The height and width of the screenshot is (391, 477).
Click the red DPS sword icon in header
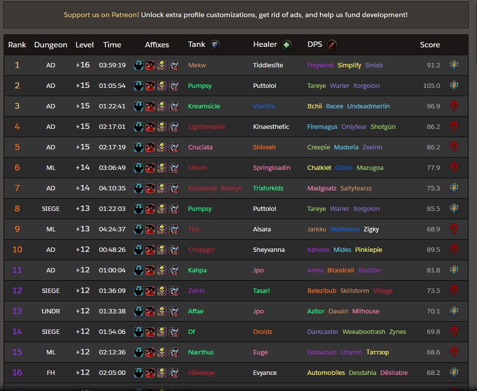pos(332,45)
